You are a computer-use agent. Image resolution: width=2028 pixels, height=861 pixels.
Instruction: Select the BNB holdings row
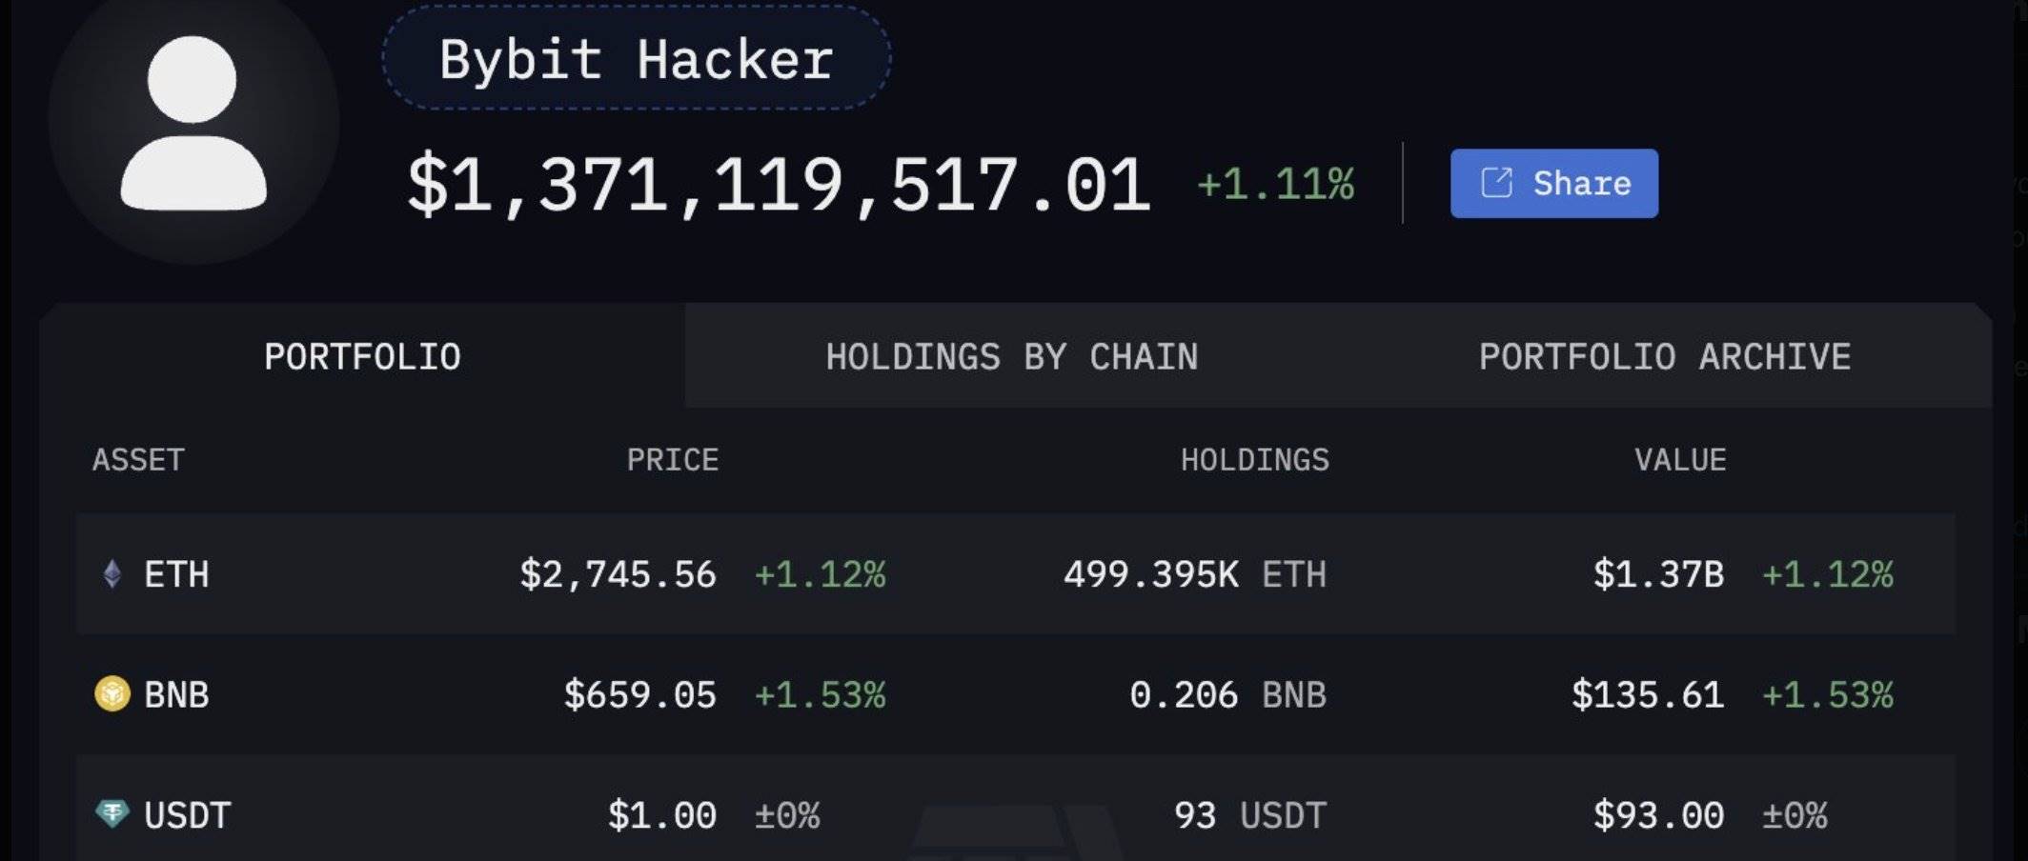click(953, 695)
